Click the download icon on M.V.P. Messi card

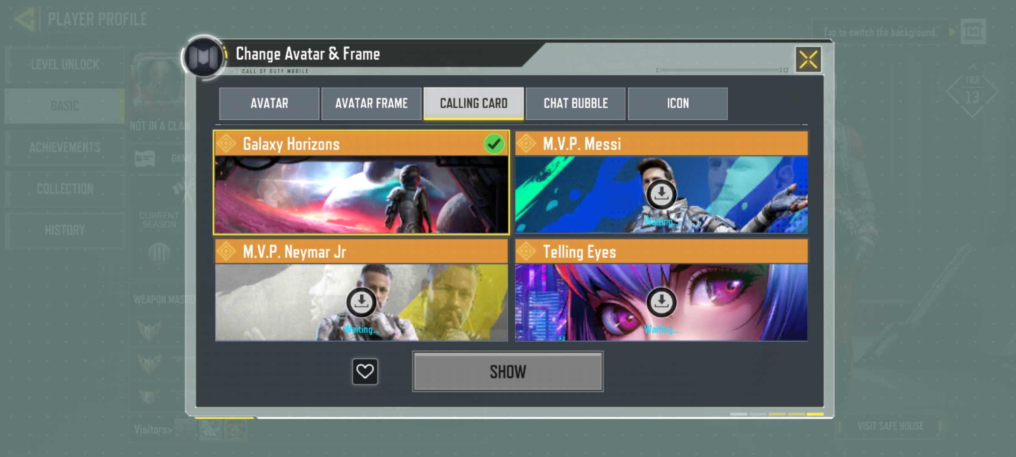click(x=661, y=194)
